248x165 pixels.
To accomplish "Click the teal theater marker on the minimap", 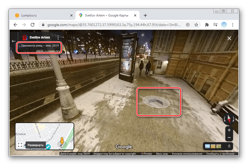I will (x=48, y=147).
